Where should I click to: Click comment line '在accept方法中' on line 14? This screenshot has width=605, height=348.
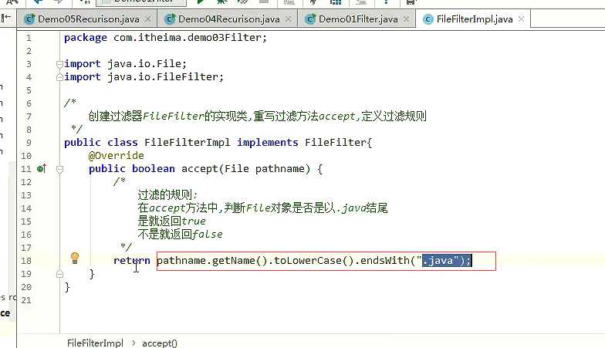pos(262,208)
